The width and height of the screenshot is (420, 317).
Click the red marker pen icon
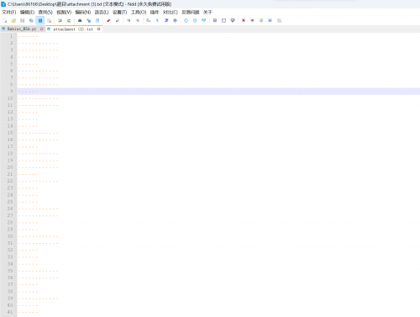point(108,20)
